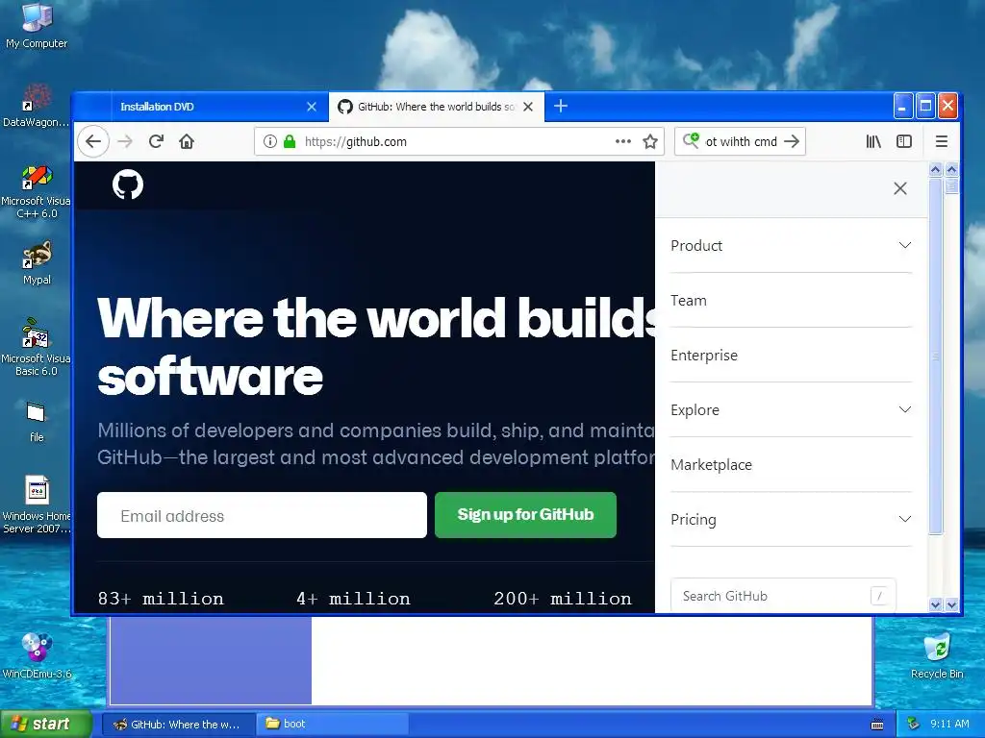
Task: Select the WinCDEmu-3.6 desktop icon
Action: (x=37, y=655)
